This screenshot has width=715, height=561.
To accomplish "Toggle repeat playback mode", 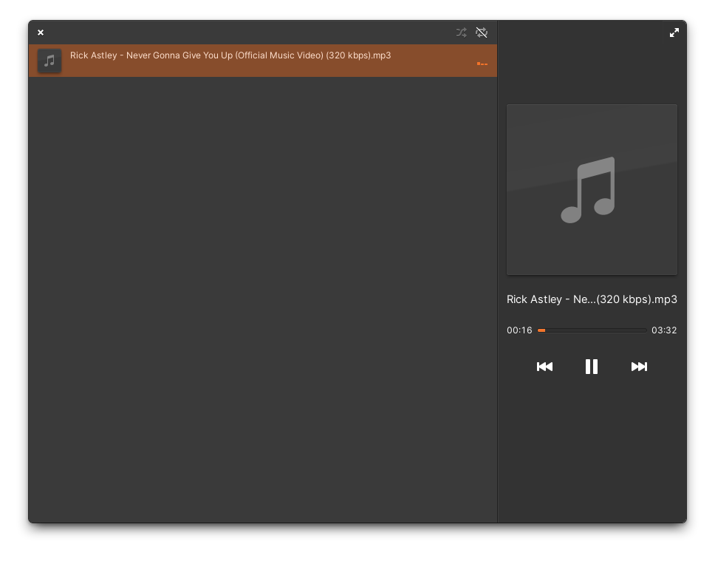I will [x=482, y=33].
